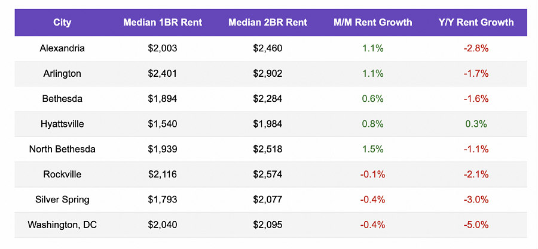Select the Silver Spring city name
The image size is (538, 249).
pyautogui.click(x=62, y=200)
